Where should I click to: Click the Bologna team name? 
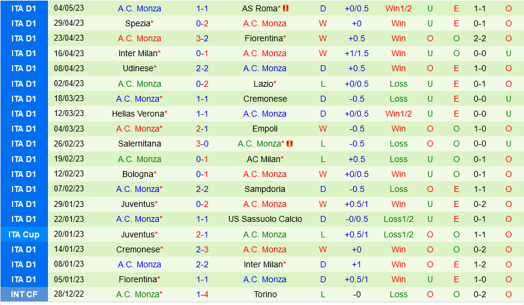point(138,174)
